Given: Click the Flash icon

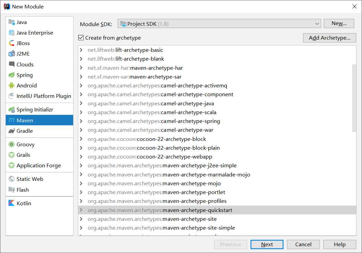Looking at the screenshot, I should [11, 190].
